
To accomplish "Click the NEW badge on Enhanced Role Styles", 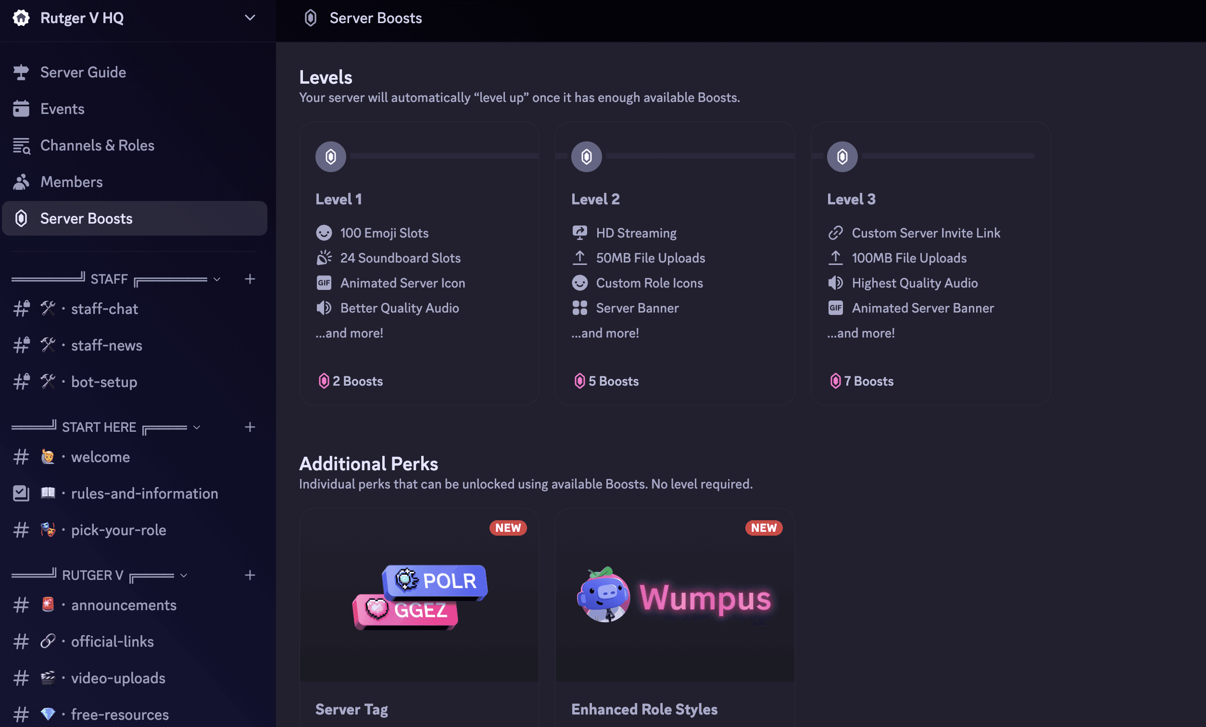I will click(764, 528).
